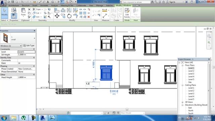Open North elevation in Project Browser
The width and height of the screenshot is (215, 121).
[x=191, y=111]
